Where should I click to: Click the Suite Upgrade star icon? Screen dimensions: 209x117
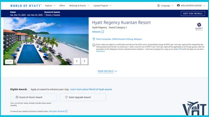[x=66, y=97]
